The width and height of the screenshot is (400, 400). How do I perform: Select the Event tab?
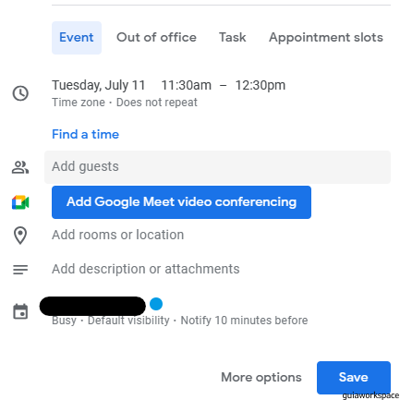click(x=77, y=38)
